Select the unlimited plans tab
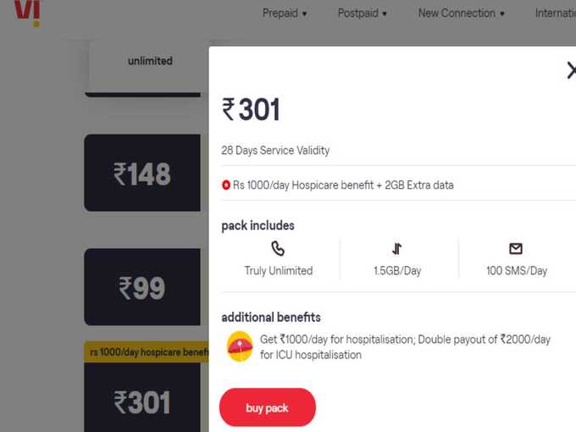Image resolution: width=576 pixels, height=432 pixels. (150, 61)
